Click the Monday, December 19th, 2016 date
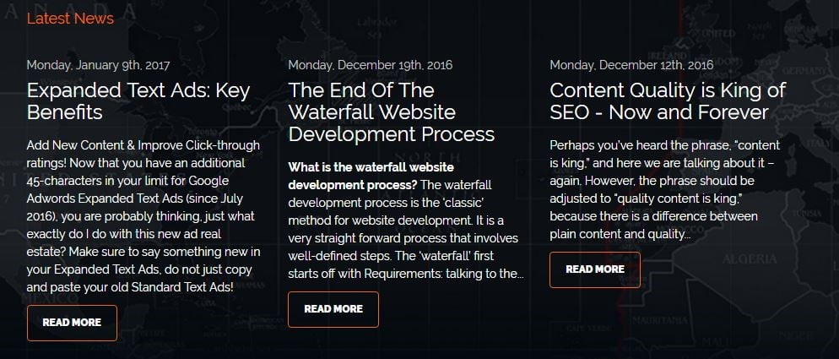This screenshot has height=359, width=839. pyautogui.click(x=371, y=65)
